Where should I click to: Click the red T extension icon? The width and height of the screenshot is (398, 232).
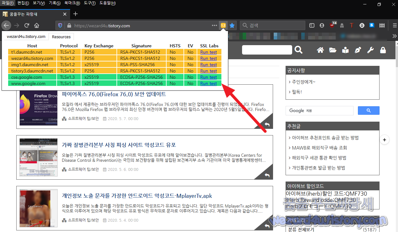(x=352, y=25)
